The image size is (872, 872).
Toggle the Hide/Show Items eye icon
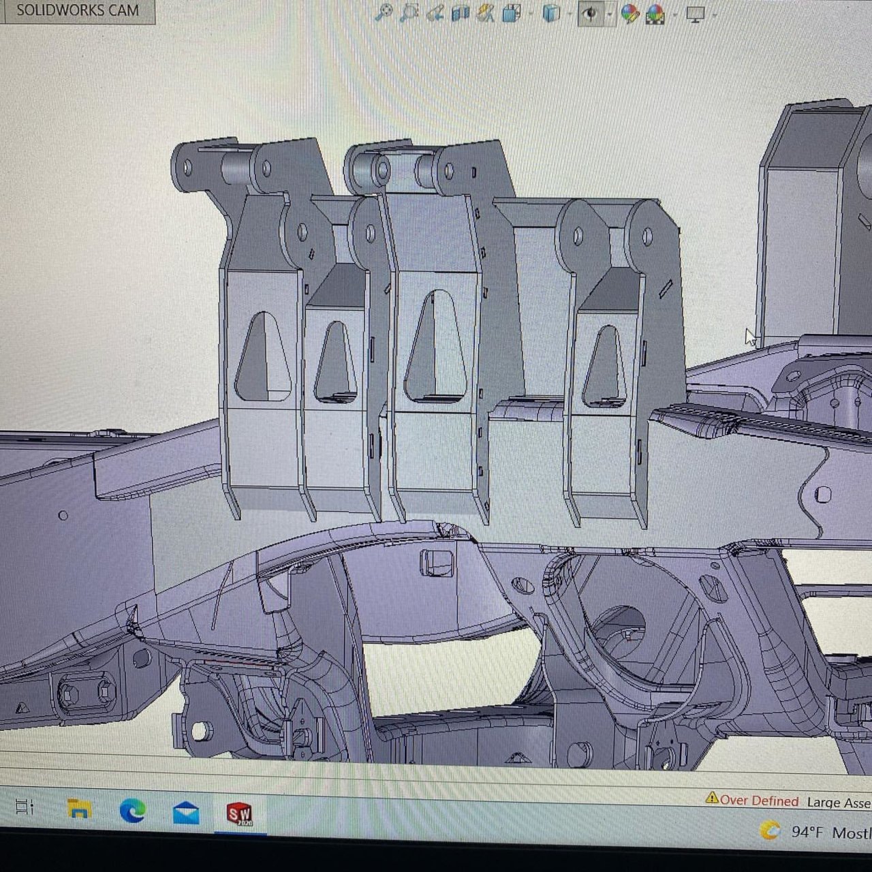point(591,13)
